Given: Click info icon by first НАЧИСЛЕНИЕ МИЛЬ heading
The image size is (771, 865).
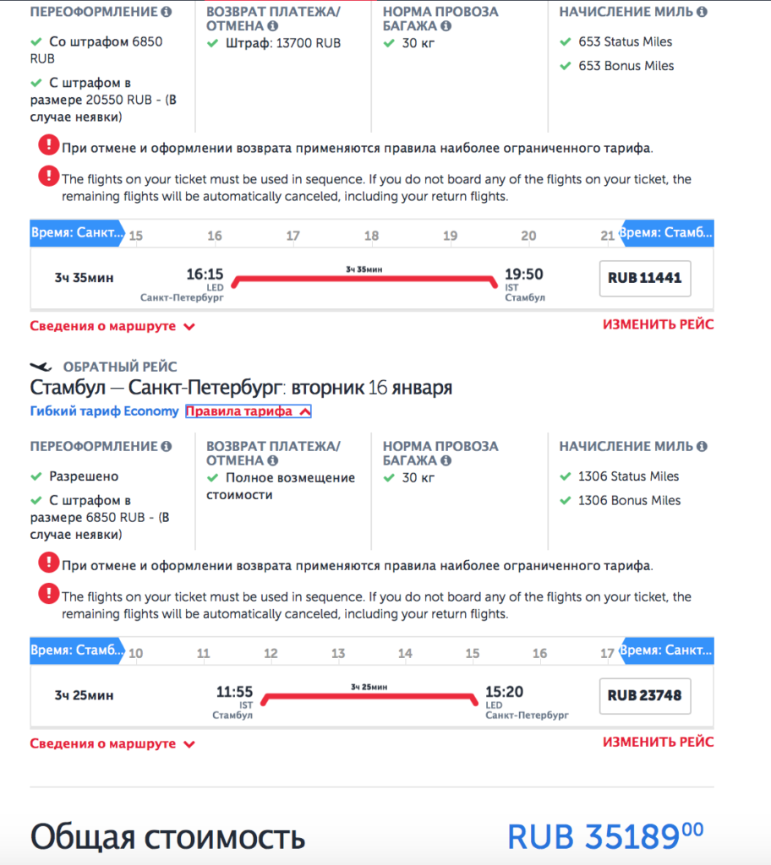Looking at the screenshot, I should click(702, 12).
